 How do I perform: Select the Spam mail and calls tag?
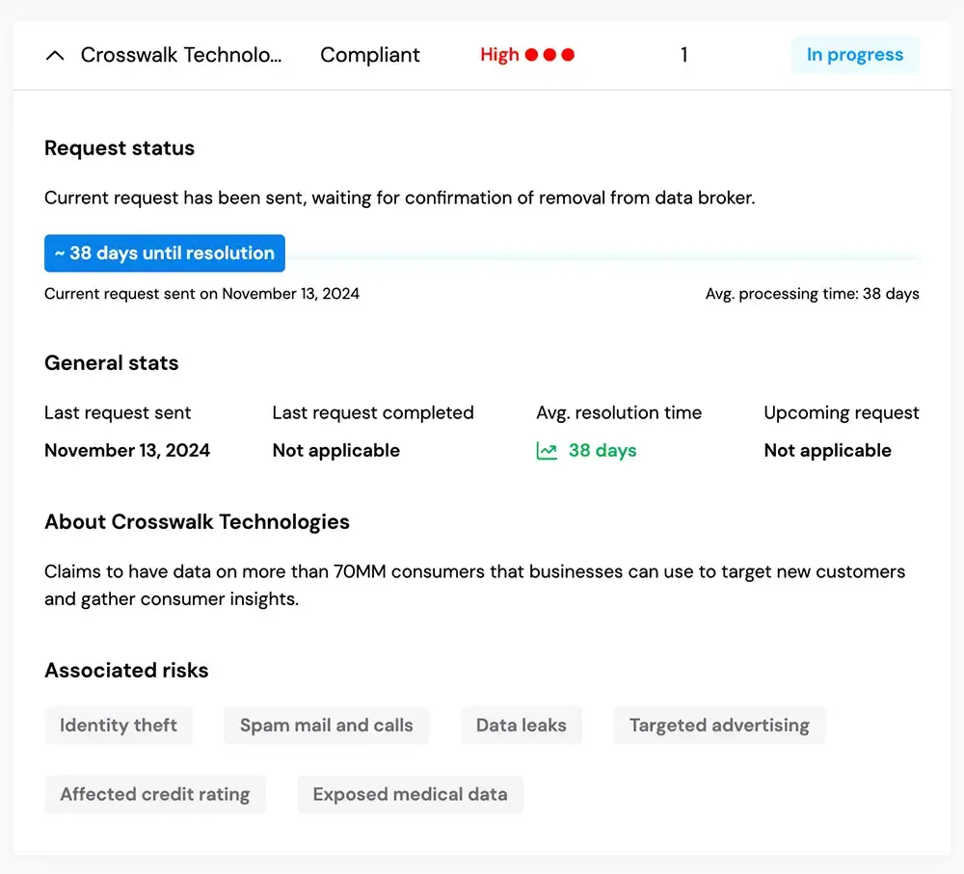[327, 726]
